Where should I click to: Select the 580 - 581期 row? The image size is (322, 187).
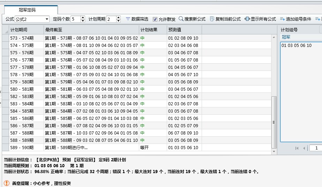point(136,89)
